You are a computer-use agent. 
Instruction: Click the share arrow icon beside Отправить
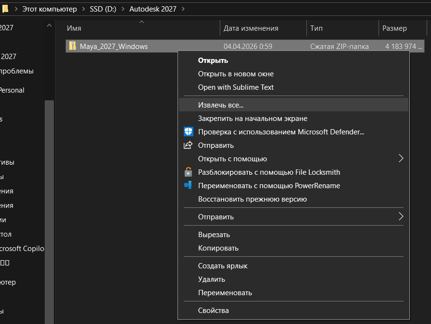188,145
